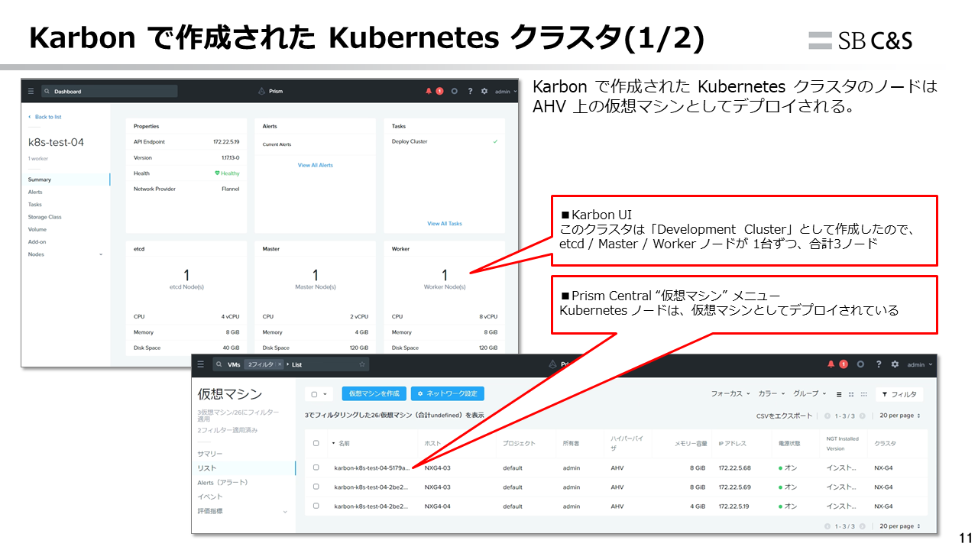Open admin user dropdown in VMs window

921,364
